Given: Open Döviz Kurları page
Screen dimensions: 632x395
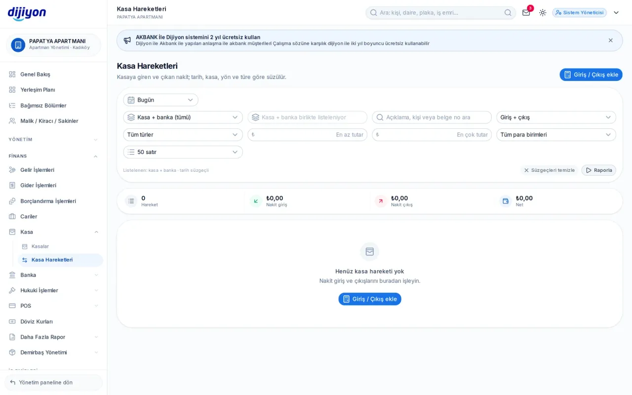Looking at the screenshot, I should point(53,321).
